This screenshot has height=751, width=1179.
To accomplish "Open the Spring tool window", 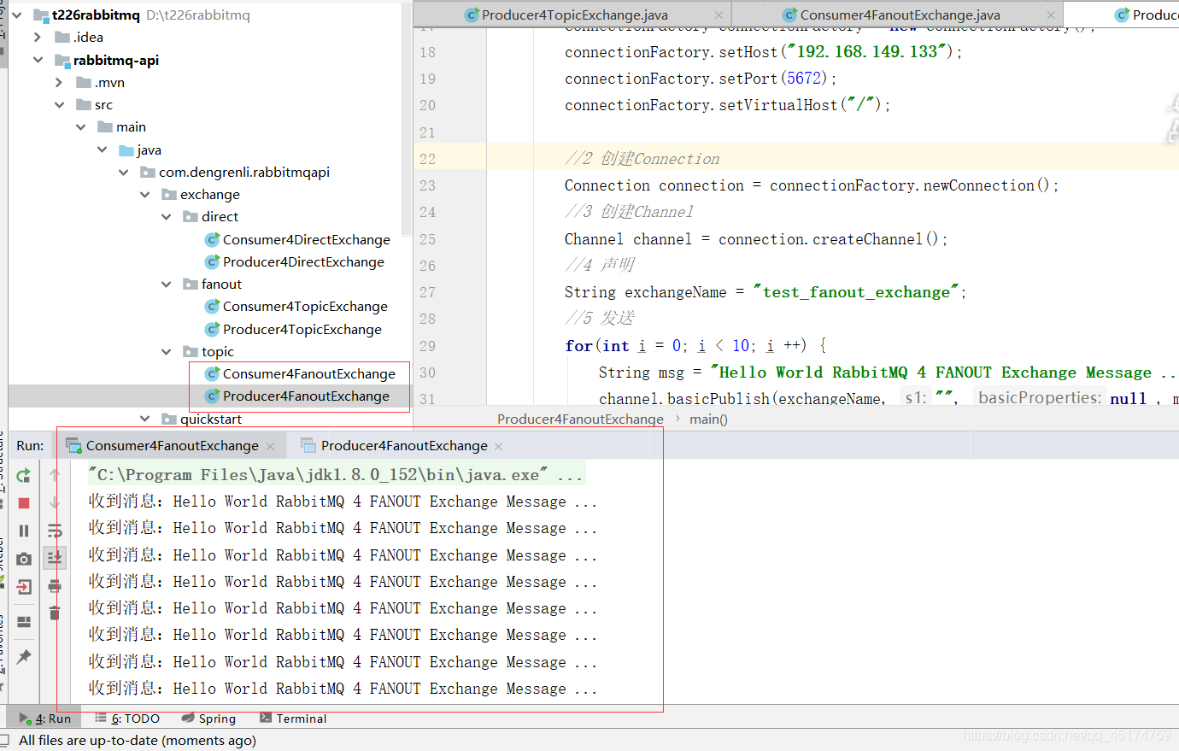I will tap(209, 719).
